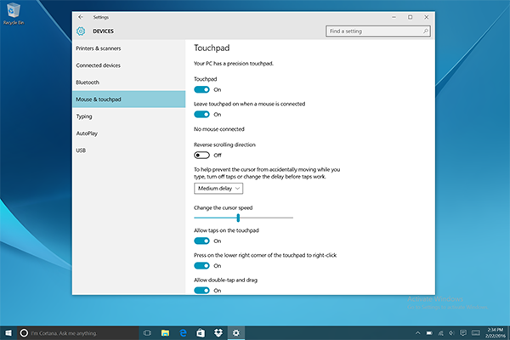Click the search magnifier in Find a setting
The height and width of the screenshot is (340, 510).
(x=426, y=31)
